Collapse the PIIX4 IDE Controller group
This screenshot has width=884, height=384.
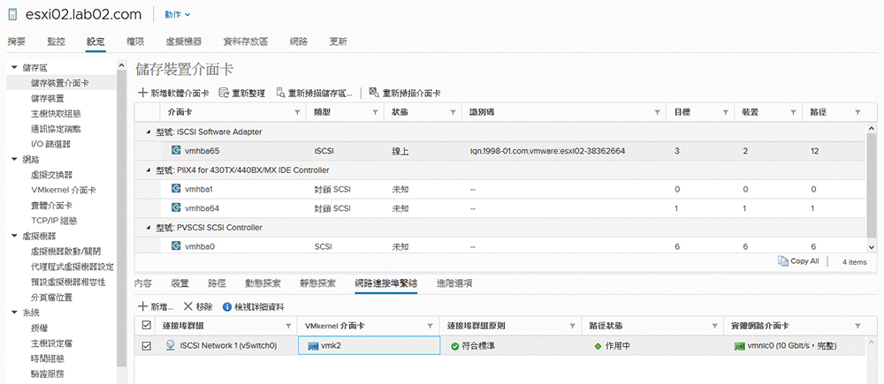(x=149, y=170)
